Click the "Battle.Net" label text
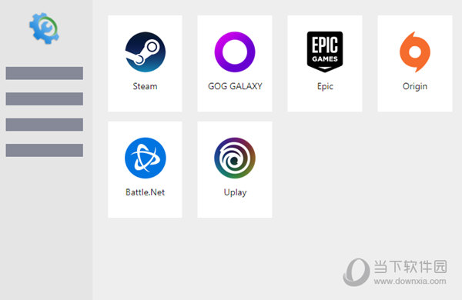The width and height of the screenshot is (462, 300). click(145, 192)
